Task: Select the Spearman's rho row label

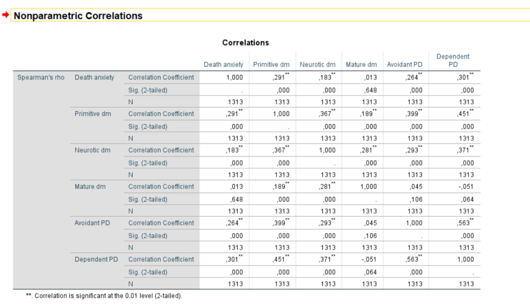Action: [x=41, y=78]
